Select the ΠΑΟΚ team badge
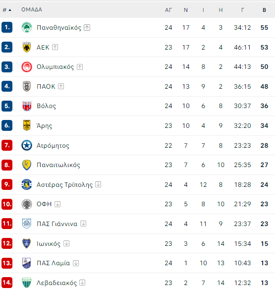 pyautogui.click(x=27, y=86)
